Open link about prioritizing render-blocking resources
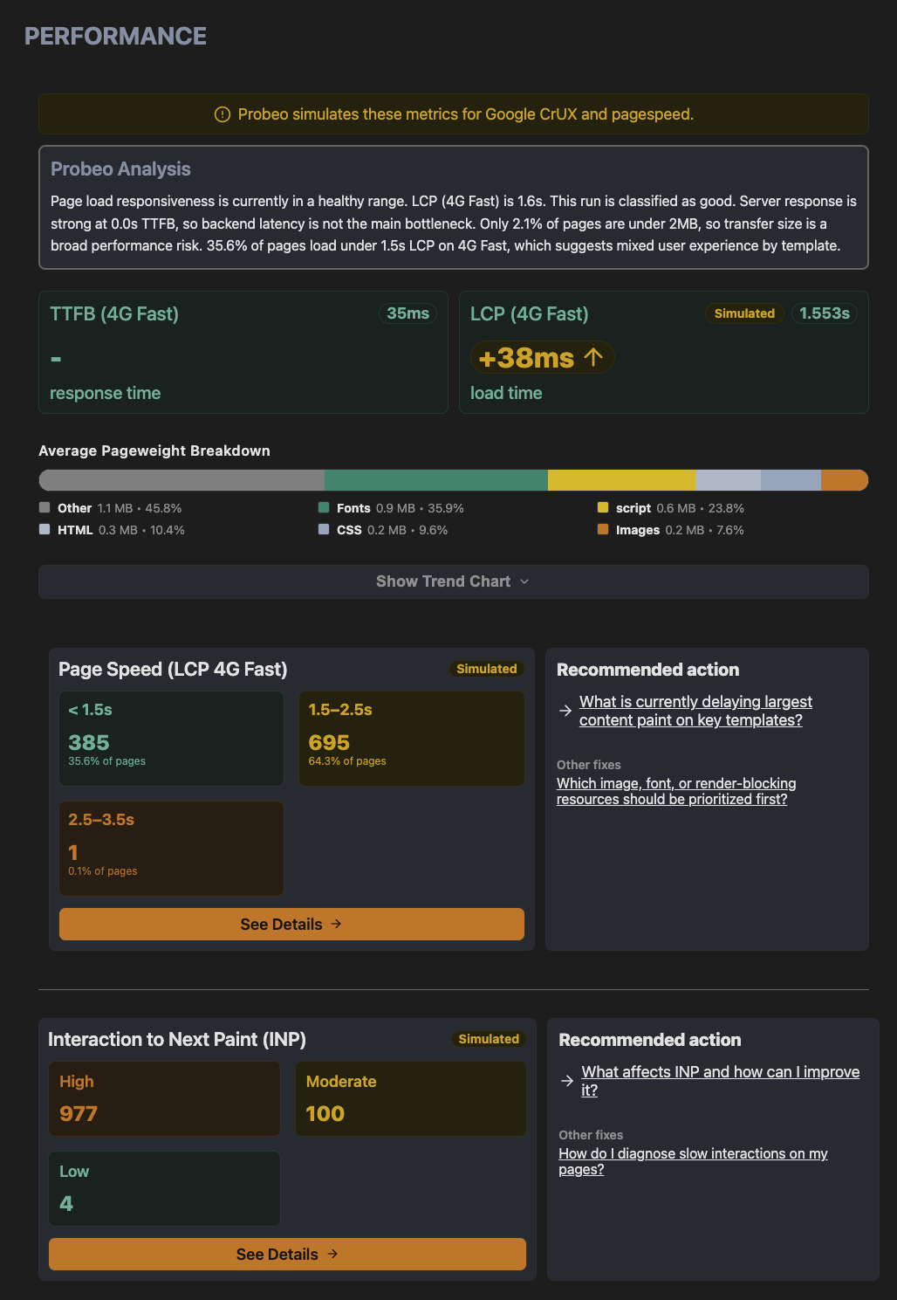This screenshot has height=1300, width=897. pos(675,791)
